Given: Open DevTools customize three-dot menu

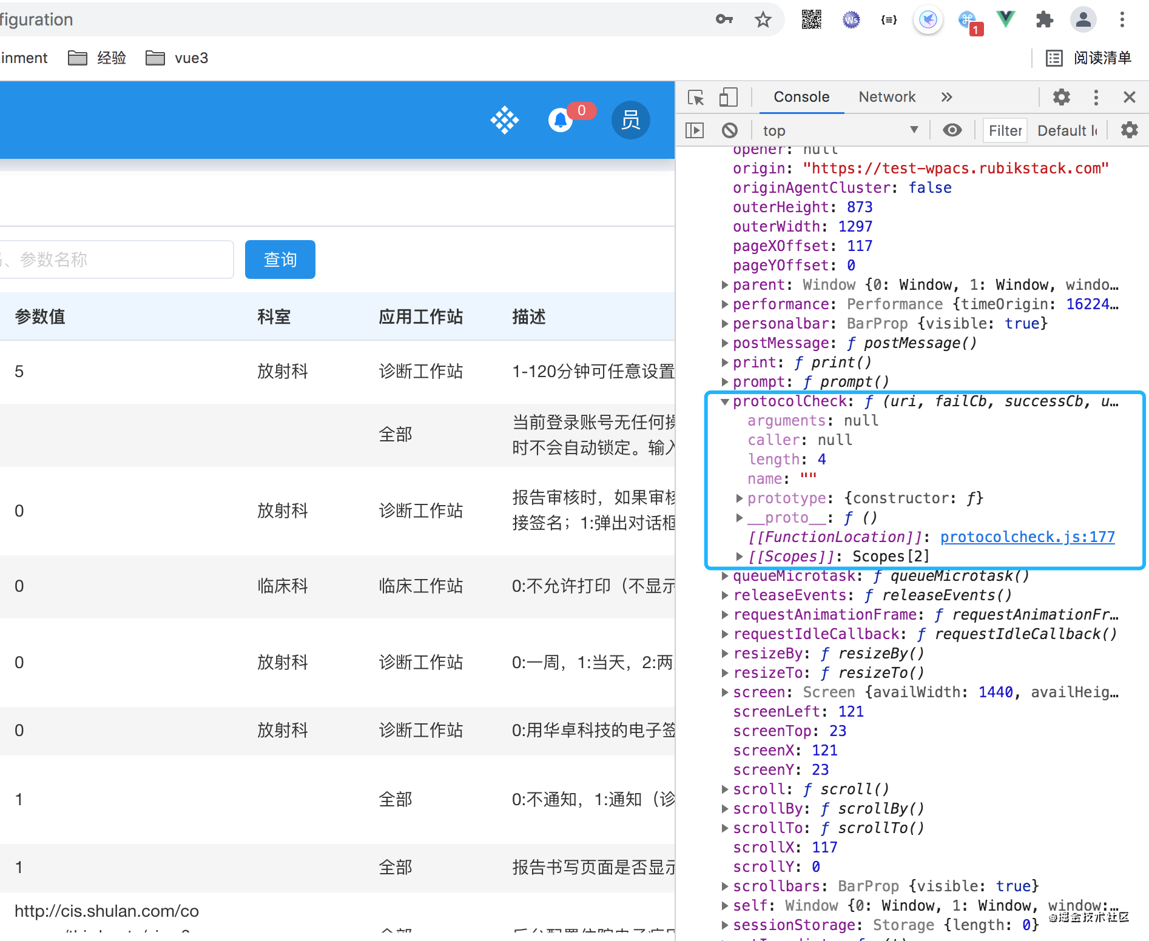Looking at the screenshot, I should pos(1096,97).
